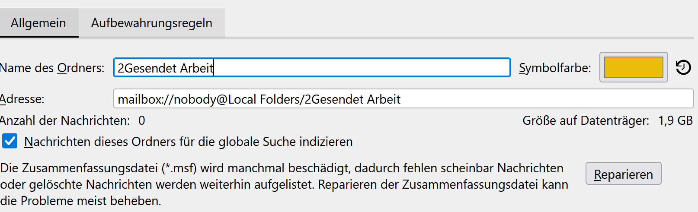Focus the Adresse mailbox path field

[519, 99]
